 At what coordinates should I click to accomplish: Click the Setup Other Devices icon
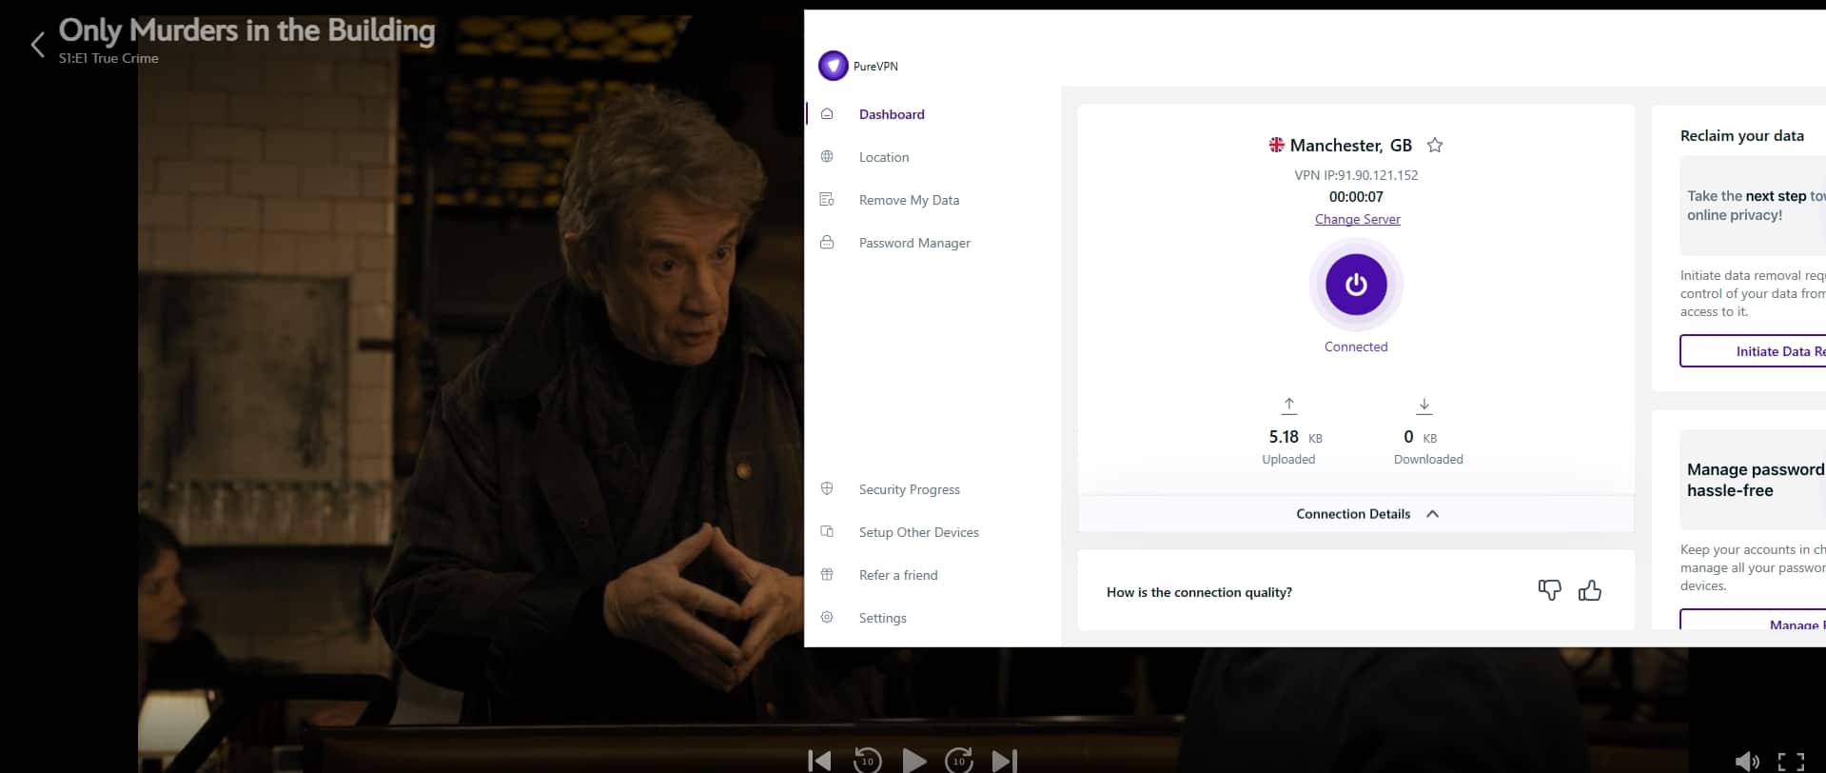click(x=827, y=531)
